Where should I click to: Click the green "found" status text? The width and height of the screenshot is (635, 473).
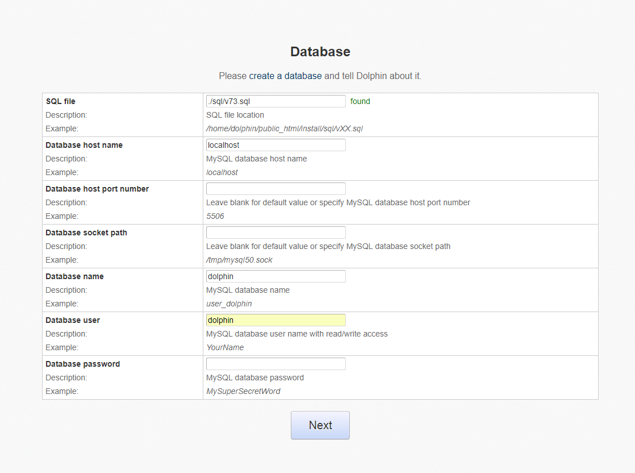tap(360, 101)
